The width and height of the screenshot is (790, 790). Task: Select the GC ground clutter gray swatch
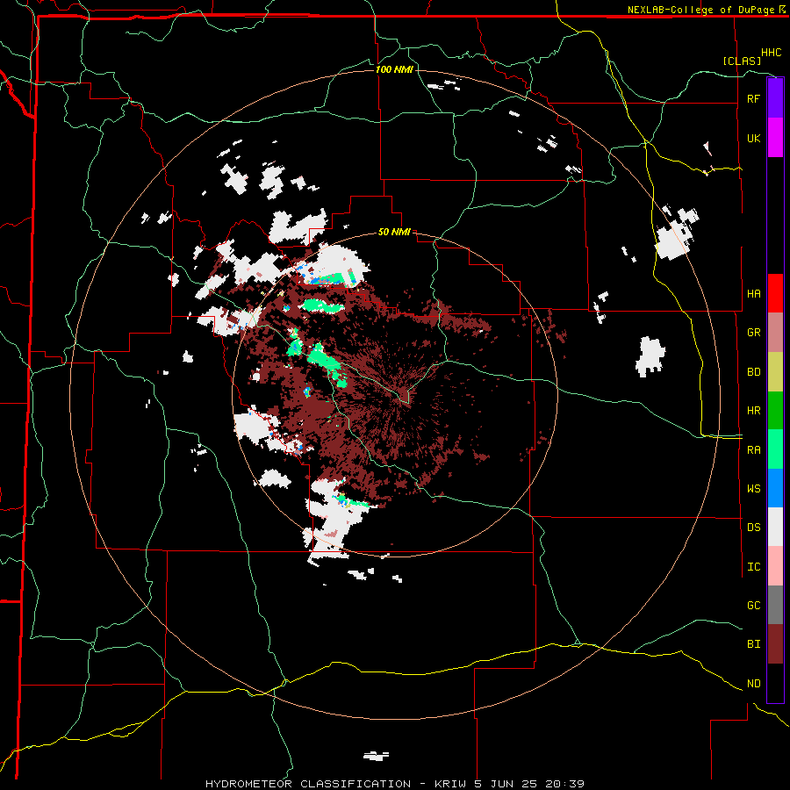775,605
